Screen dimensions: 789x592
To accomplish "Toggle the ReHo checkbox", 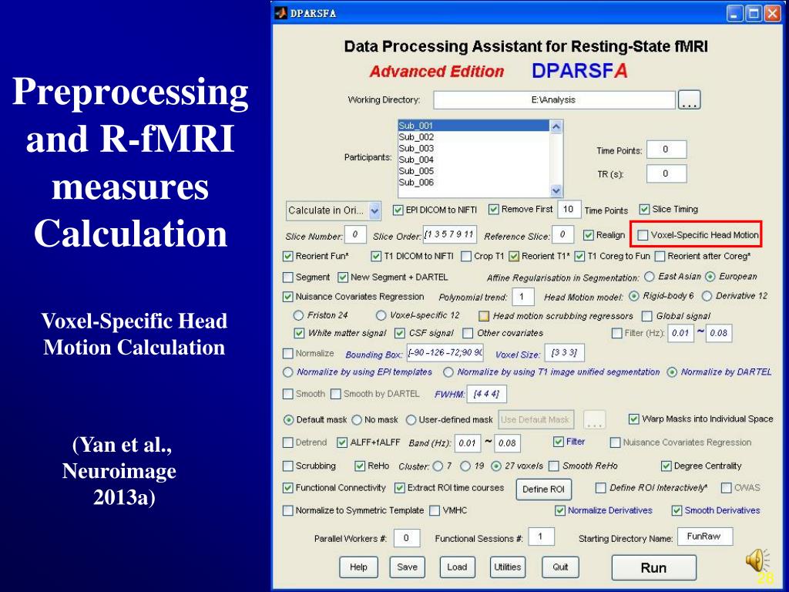I will point(360,466).
